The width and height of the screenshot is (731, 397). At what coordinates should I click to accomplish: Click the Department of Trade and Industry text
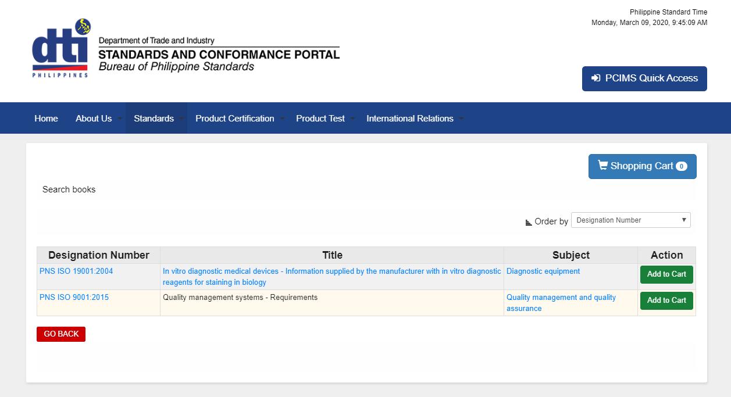point(156,41)
